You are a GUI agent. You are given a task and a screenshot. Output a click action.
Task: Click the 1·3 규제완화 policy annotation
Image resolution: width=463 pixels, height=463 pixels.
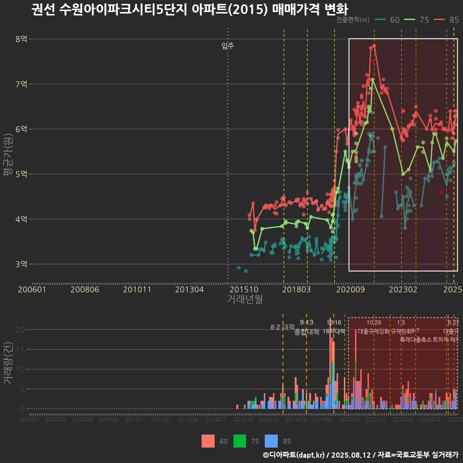[x=401, y=327]
